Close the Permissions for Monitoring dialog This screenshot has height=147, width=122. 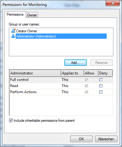coord(112,3)
